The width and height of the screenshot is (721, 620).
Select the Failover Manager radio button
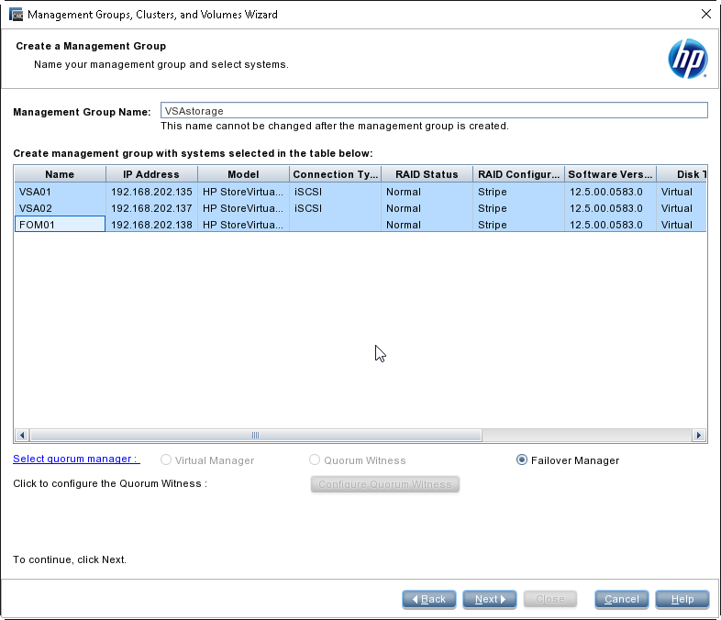tap(522, 460)
